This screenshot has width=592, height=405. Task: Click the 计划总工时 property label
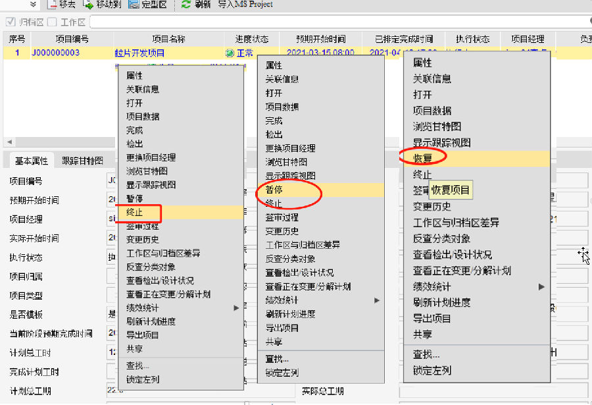(x=30, y=353)
